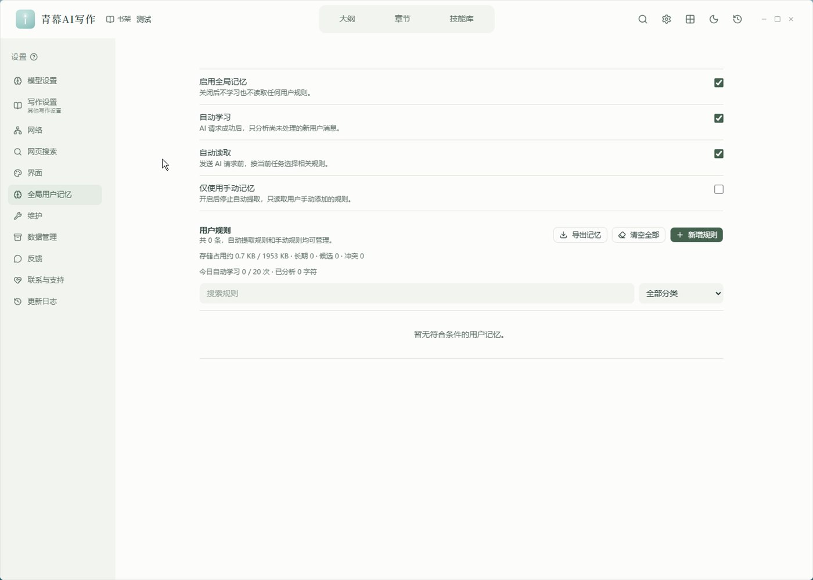Select 模型设置 in the sidebar
Image resolution: width=813 pixels, height=580 pixels.
[55, 81]
